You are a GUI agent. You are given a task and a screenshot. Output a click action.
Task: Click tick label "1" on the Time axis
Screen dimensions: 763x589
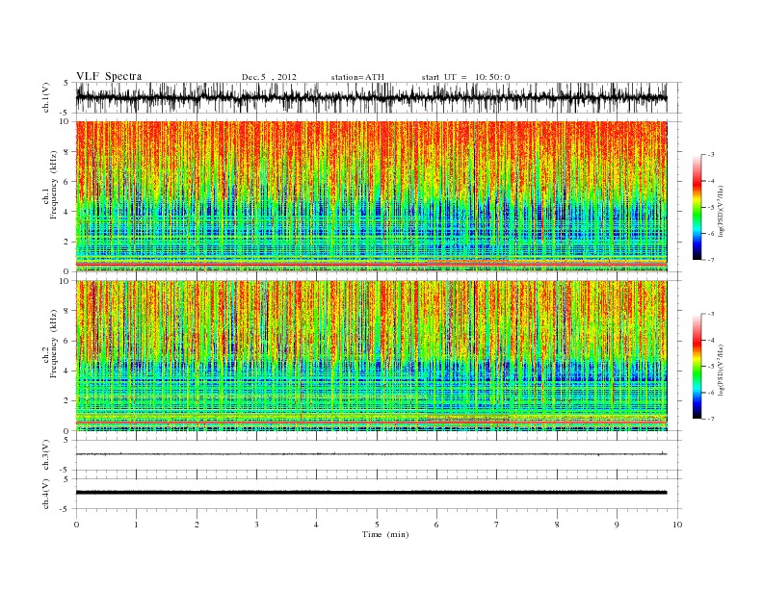(x=136, y=525)
